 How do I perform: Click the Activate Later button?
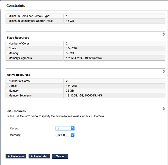(x=39, y=156)
